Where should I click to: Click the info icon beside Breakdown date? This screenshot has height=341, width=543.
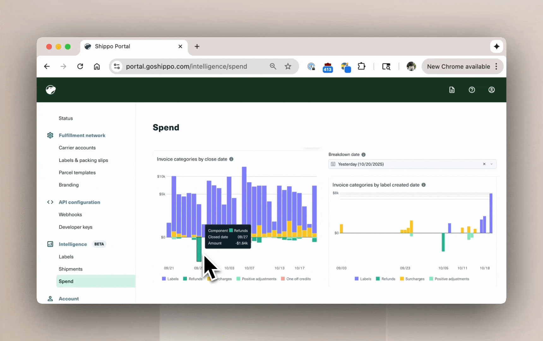[363, 155]
